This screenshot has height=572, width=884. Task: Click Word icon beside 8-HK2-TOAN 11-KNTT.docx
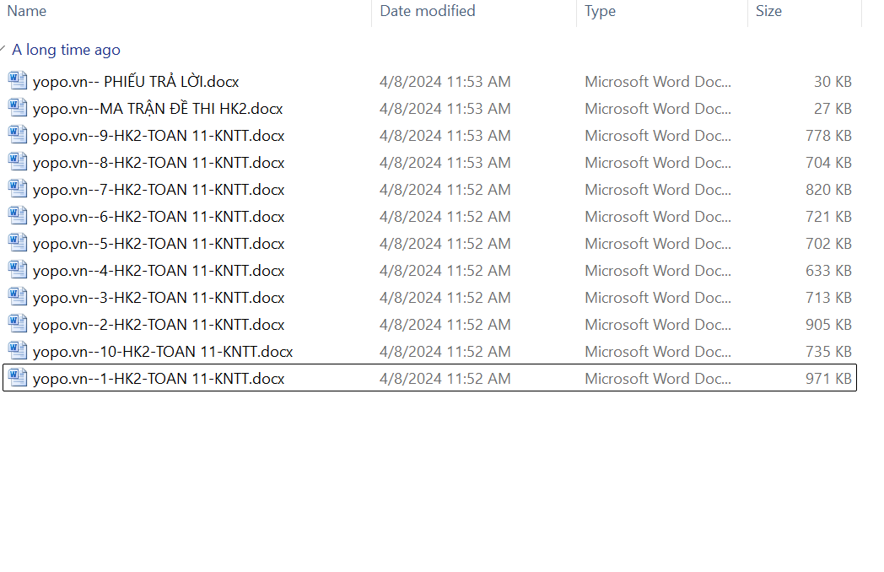[18, 162]
